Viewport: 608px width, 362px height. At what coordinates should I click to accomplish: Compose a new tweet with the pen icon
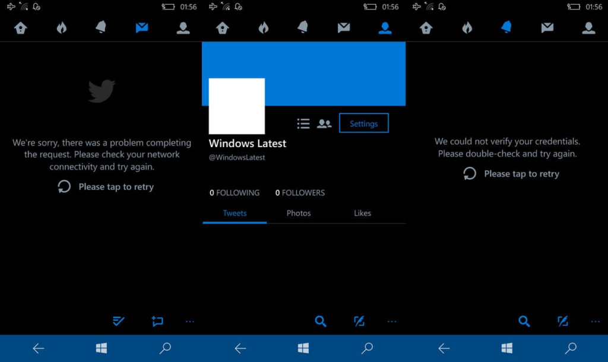coord(359,321)
